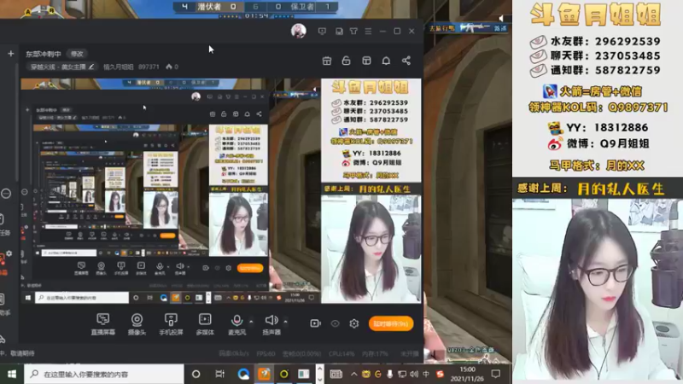Screen dimensions: 683x384
Task: Open the blue browser icon on taskbar
Action: pyautogui.click(x=243, y=374)
